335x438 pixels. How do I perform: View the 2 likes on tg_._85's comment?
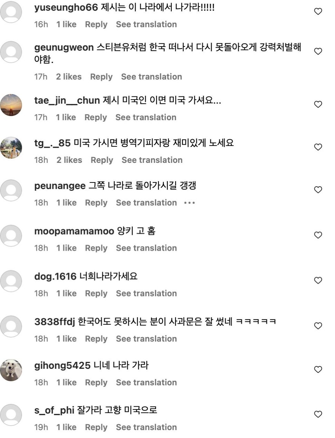(x=69, y=160)
